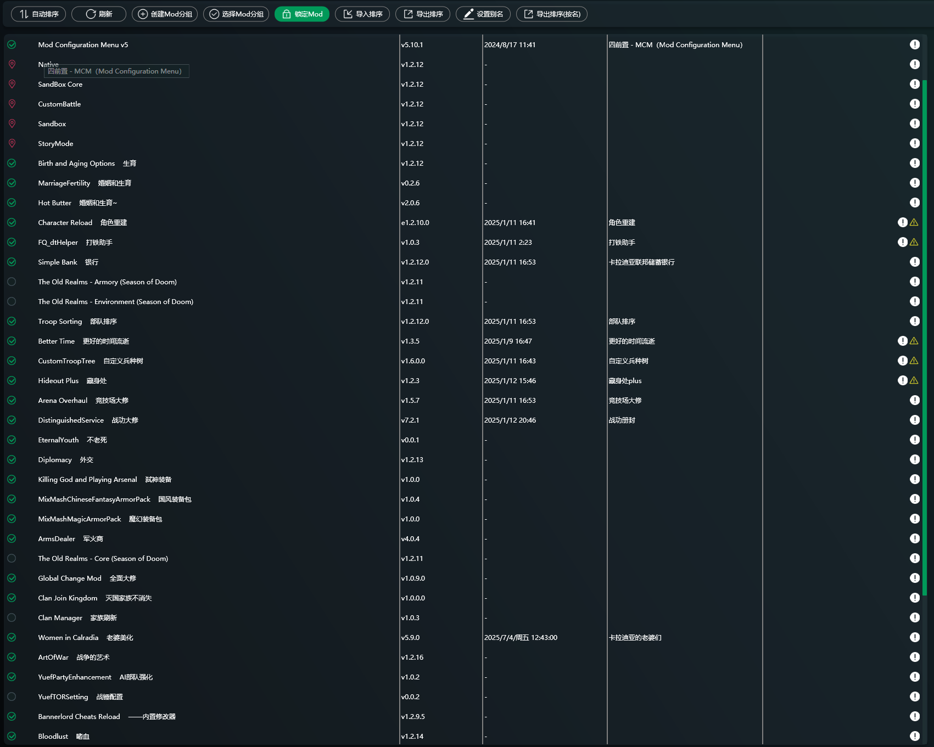The height and width of the screenshot is (747, 934).
Task: Click info icon for EternalYouth row
Action: 915,440
